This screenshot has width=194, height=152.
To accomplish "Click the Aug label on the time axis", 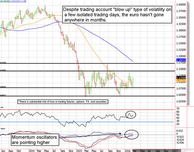I will click(11, 151).
